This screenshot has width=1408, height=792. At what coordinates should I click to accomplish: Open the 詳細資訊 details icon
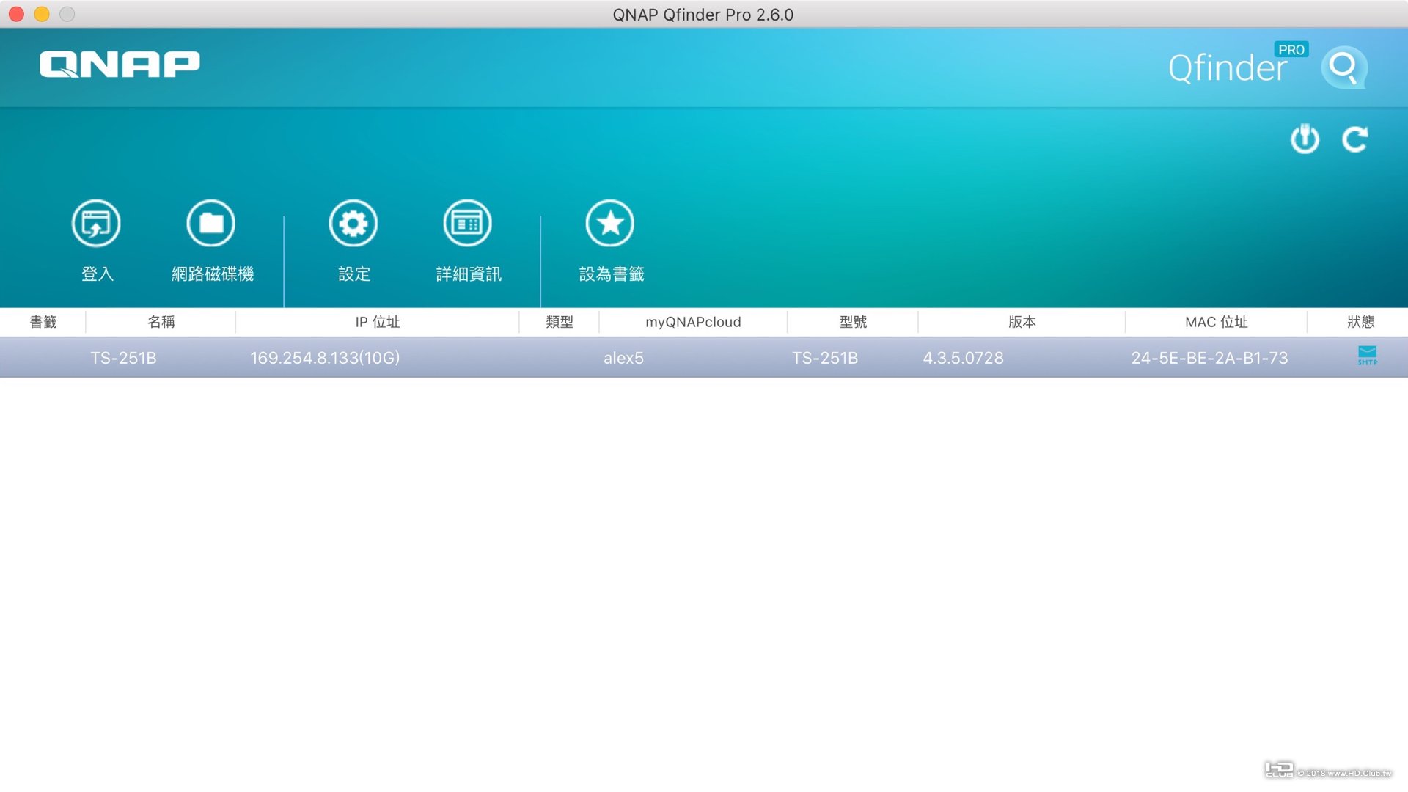click(467, 224)
